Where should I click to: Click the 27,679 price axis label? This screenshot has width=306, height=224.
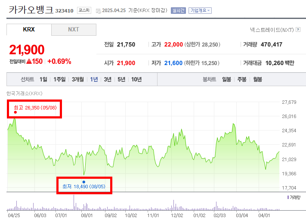pyautogui.click(x=289, y=102)
